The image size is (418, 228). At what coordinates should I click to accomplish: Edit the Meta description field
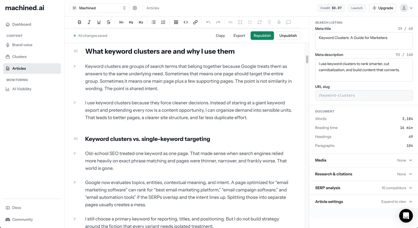(x=364, y=70)
